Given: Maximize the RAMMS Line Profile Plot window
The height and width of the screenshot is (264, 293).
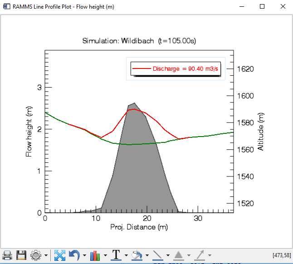Looking at the screenshot, I should point(262,6).
